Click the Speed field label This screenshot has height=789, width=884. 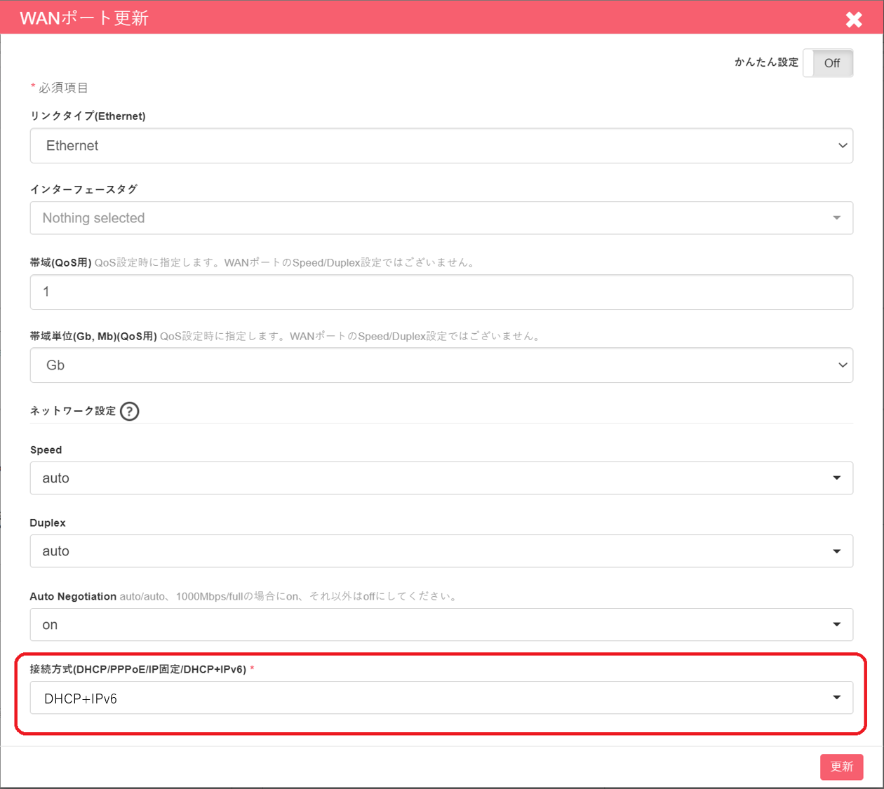(x=46, y=450)
